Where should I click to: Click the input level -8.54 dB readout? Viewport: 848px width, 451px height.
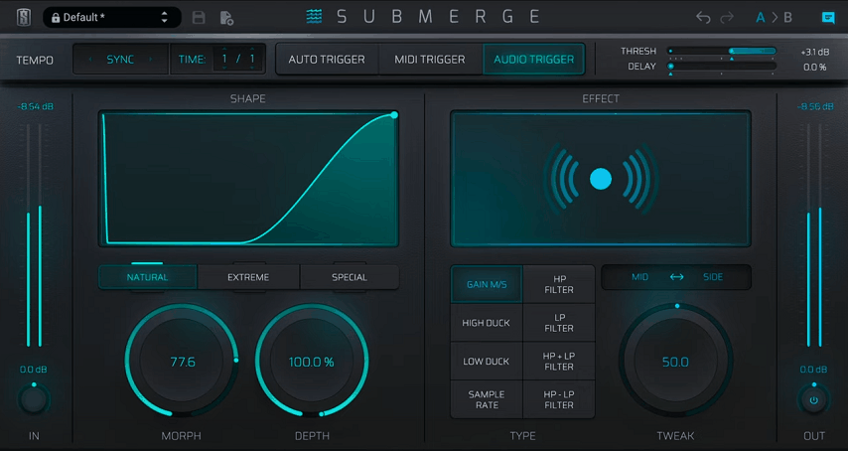click(x=35, y=107)
